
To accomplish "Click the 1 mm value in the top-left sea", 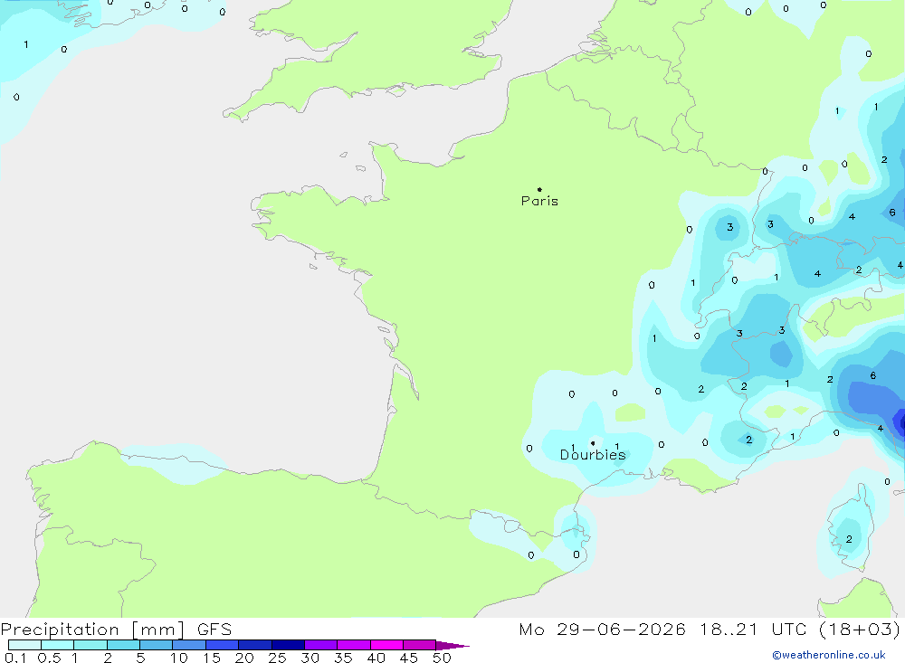I will (x=26, y=44).
